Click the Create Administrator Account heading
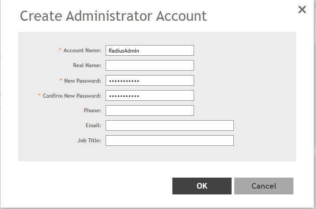This screenshot has width=316, height=209. pos(113,16)
